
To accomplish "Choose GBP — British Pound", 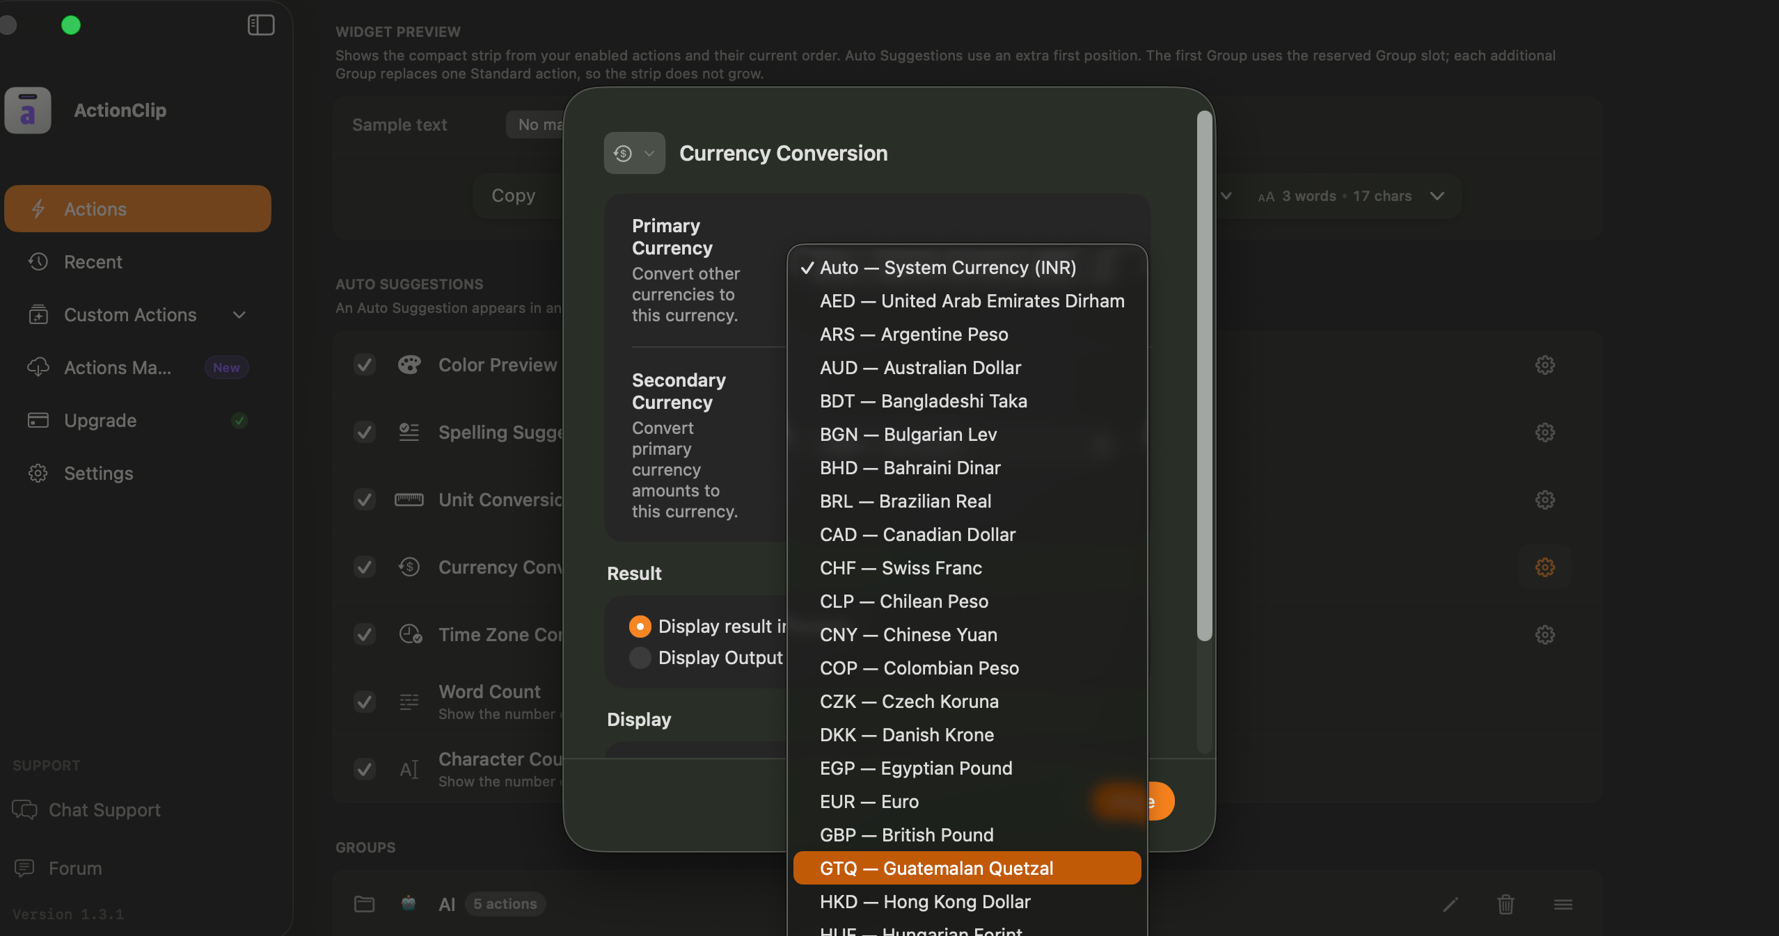I will 967,834.
